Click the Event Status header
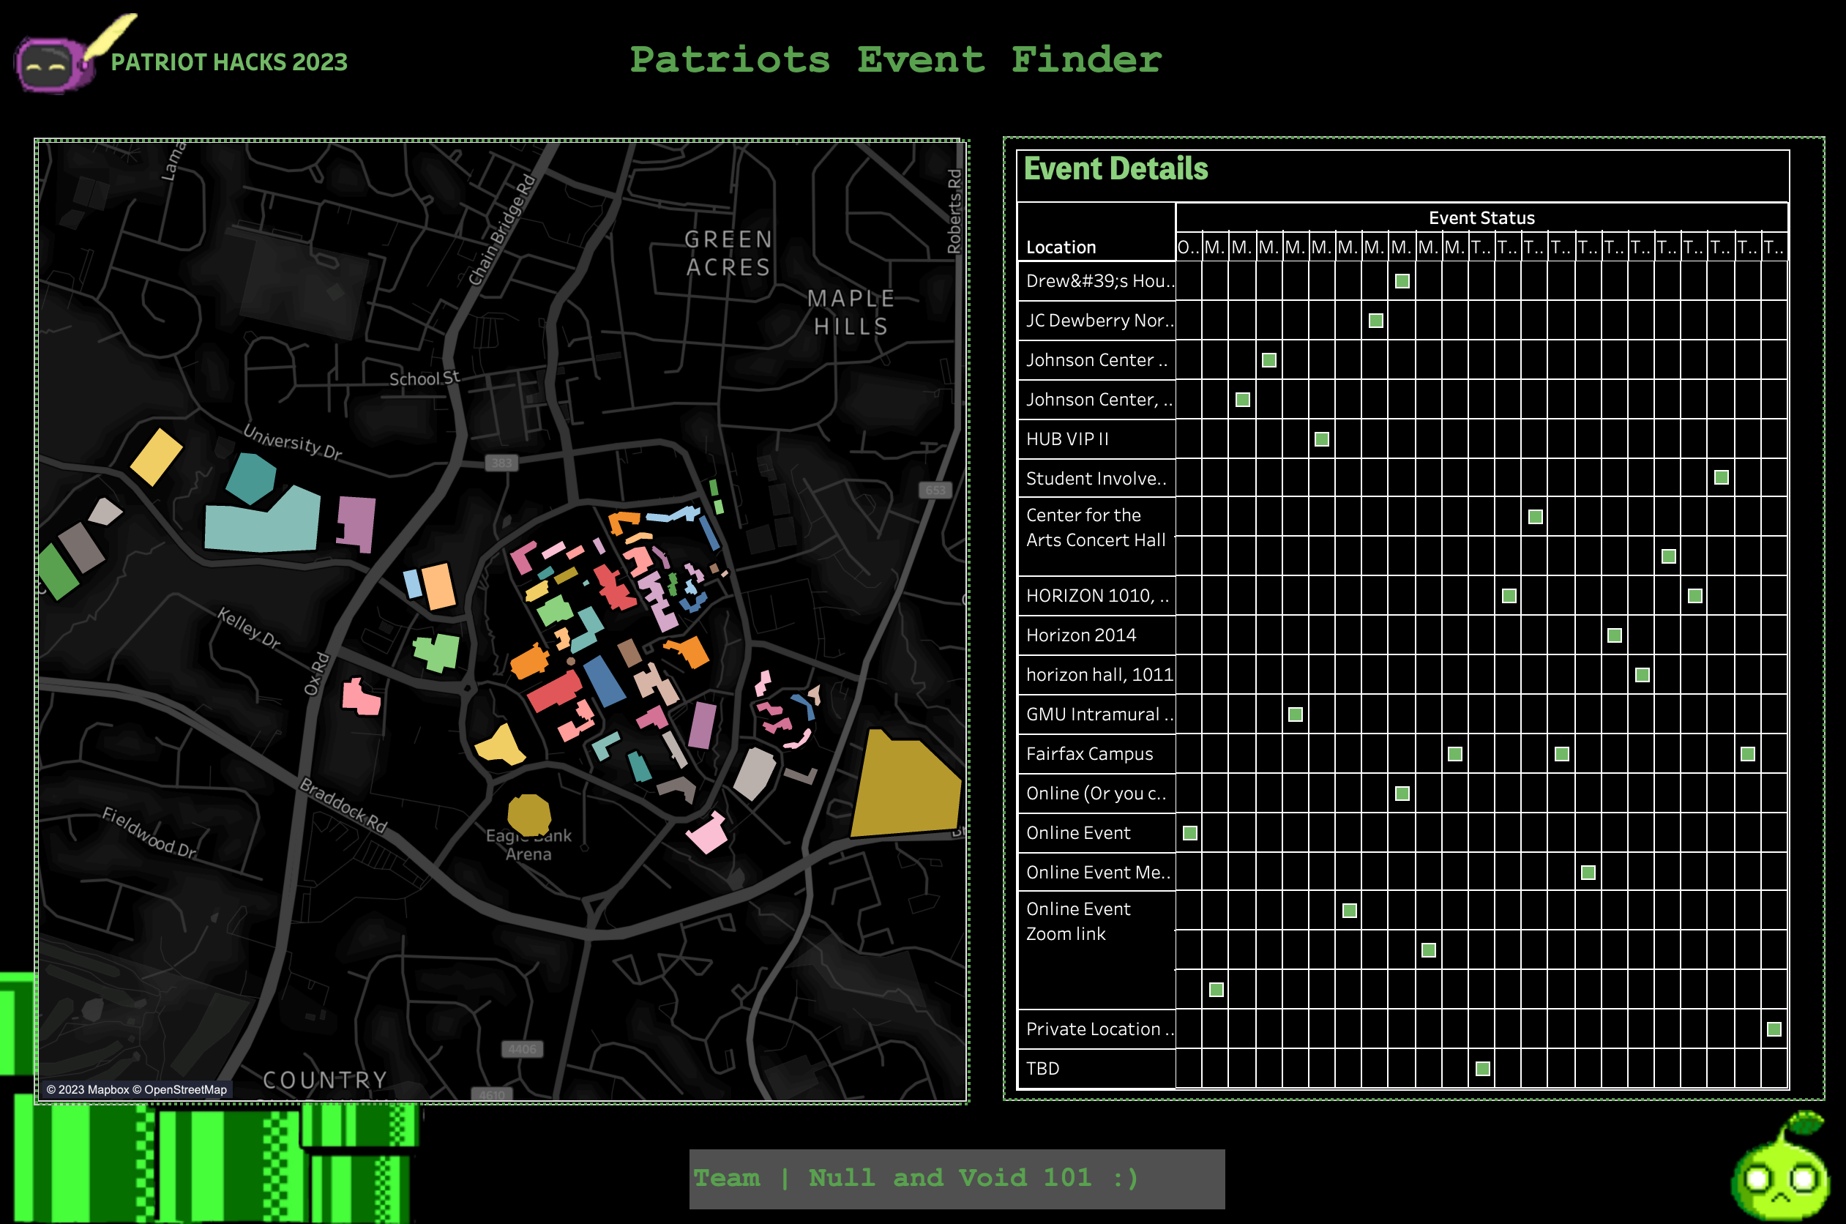Image resolution: width=1846 pixels, height=1224 pixels. tap(1481, 218)
